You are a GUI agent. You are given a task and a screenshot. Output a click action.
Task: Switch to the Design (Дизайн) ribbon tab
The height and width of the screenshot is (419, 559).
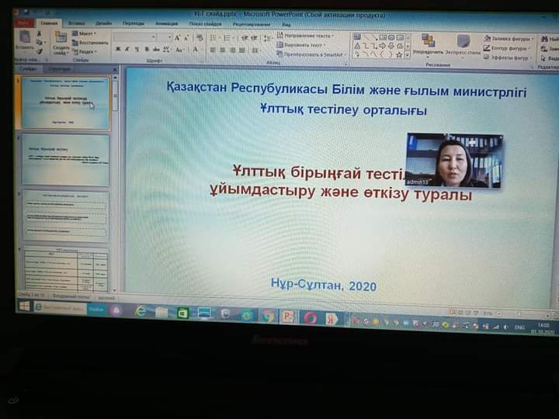tap(103, 23)
